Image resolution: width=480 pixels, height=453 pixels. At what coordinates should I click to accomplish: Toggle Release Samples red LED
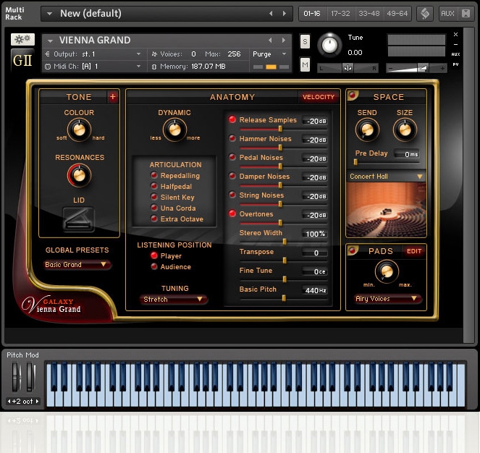coord(232,120)
